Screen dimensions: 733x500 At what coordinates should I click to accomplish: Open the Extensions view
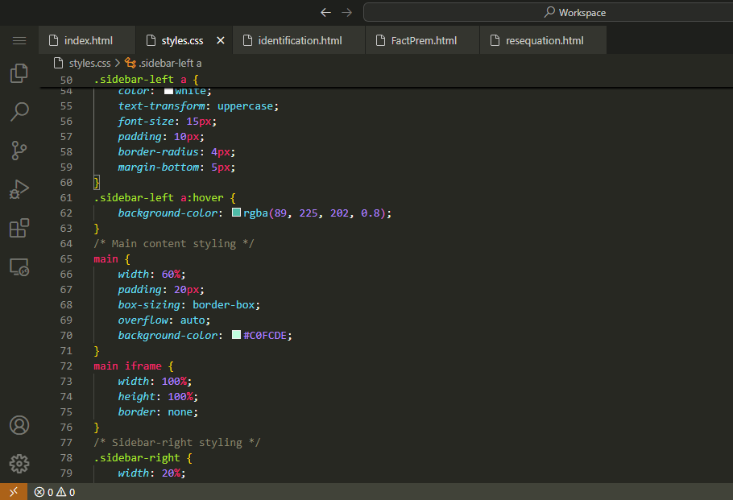click(19, 228)
